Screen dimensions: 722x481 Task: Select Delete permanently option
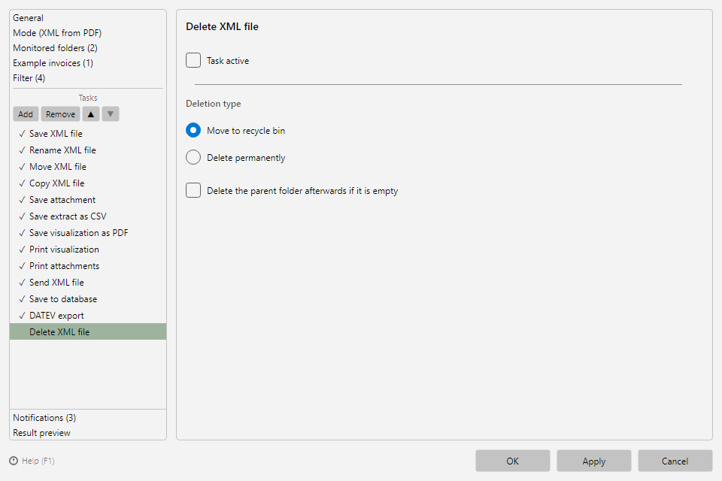(193, 157)
